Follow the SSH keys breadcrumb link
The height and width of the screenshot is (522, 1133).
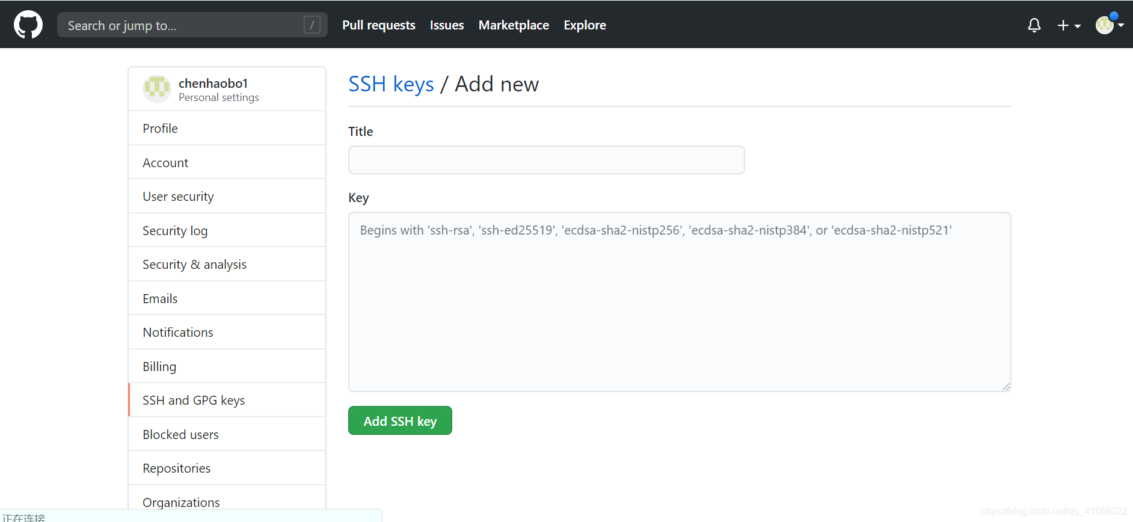(x=391, y=84)
